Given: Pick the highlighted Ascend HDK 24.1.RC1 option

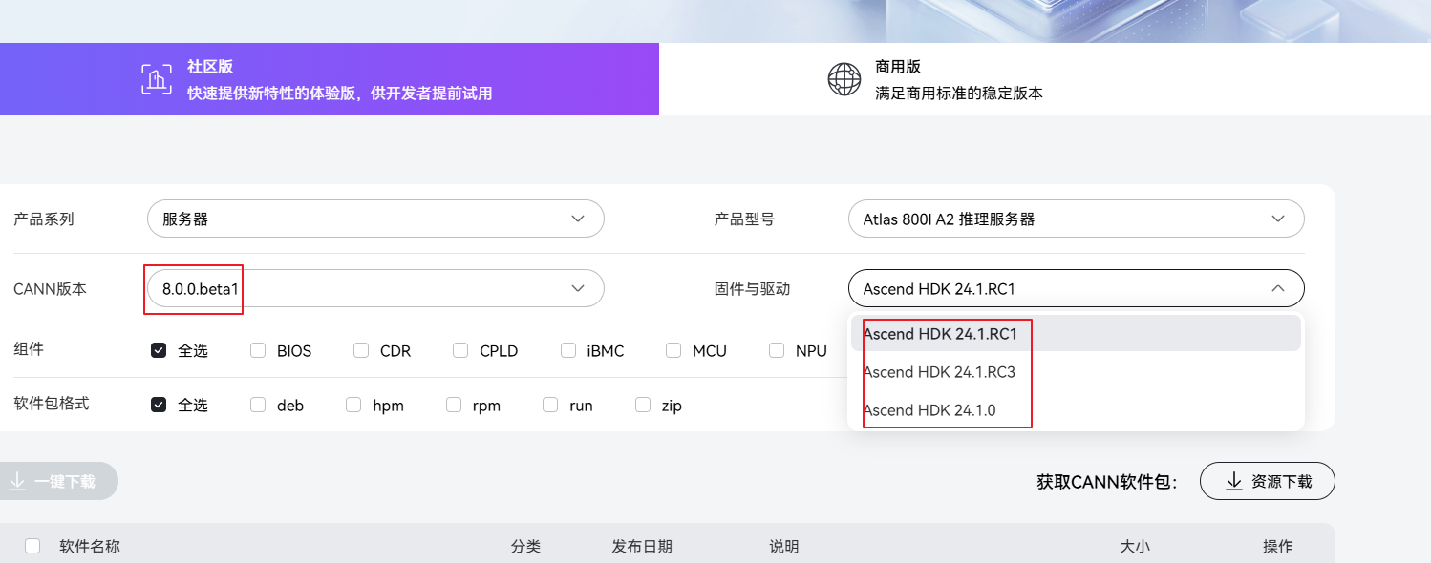Looking at the screenshot, I should click(940, 334).
